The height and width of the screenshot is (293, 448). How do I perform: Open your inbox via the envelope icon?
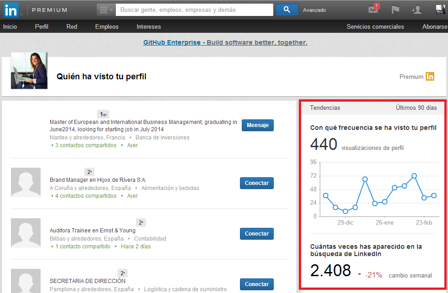[374, 9]
